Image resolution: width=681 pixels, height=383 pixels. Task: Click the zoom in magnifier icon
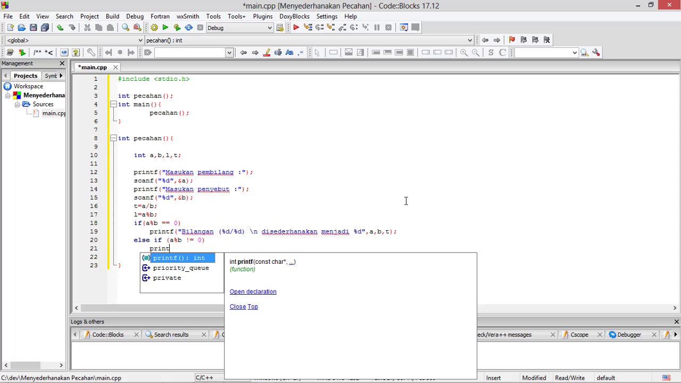[464, 52]
